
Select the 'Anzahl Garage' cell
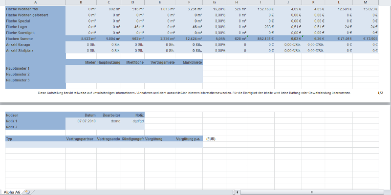pyautogui.click(x=35, y=44)
